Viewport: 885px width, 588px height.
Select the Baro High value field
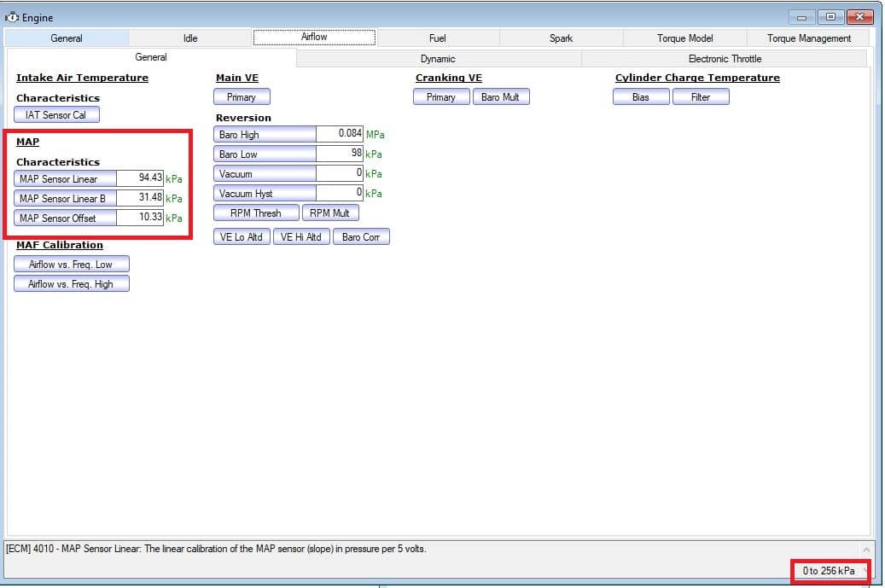[340, 134]
